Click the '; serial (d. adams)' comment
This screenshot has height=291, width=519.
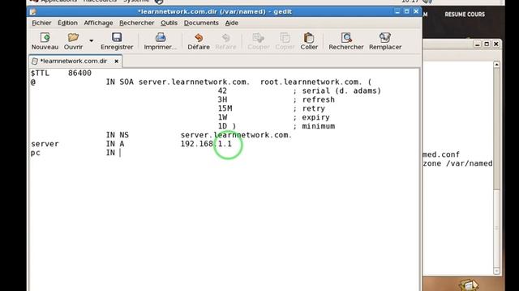pos(337,91)
